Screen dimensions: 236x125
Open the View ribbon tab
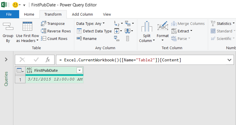pyautogui.click(x=107, y=14)
